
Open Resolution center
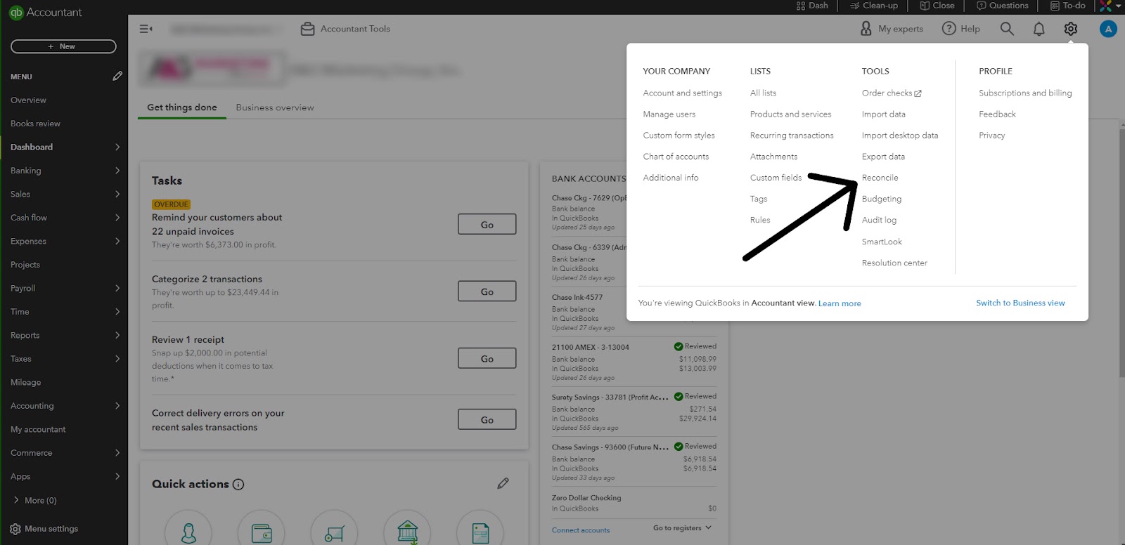pos(894,263)
